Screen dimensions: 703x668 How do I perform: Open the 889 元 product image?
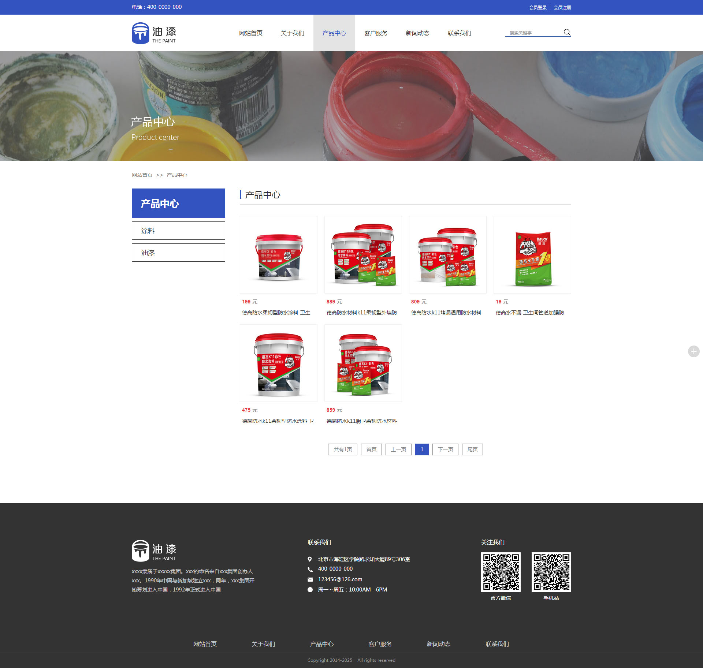coord(363,255)
